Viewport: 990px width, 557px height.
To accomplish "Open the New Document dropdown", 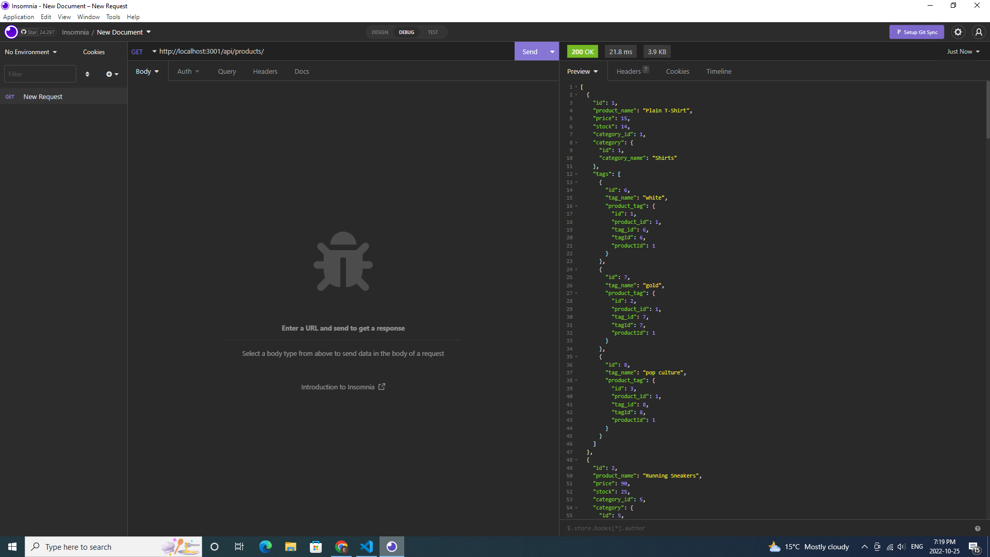I will [124, 32].
